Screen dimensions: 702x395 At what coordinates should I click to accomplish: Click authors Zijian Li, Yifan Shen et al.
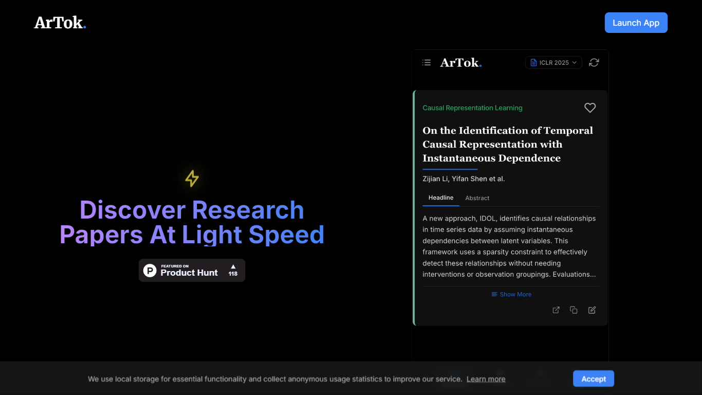coord(464,179)
